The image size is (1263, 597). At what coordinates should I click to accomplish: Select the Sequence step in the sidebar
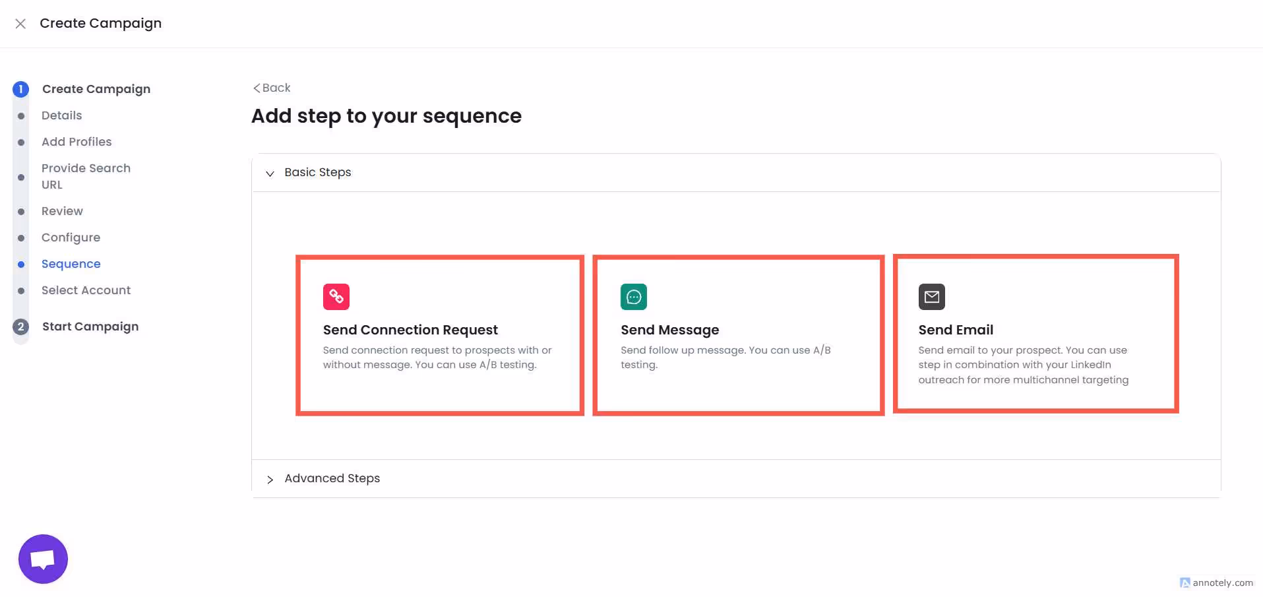click(71, 264)
